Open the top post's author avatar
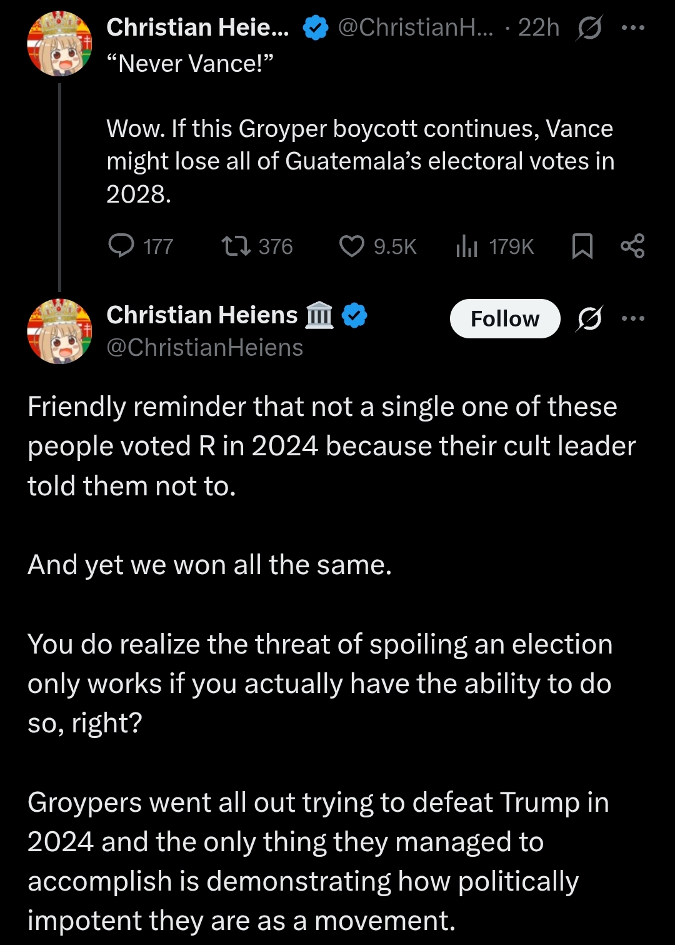The width and height of the screenshot is (675, 945). click(59, 44)
